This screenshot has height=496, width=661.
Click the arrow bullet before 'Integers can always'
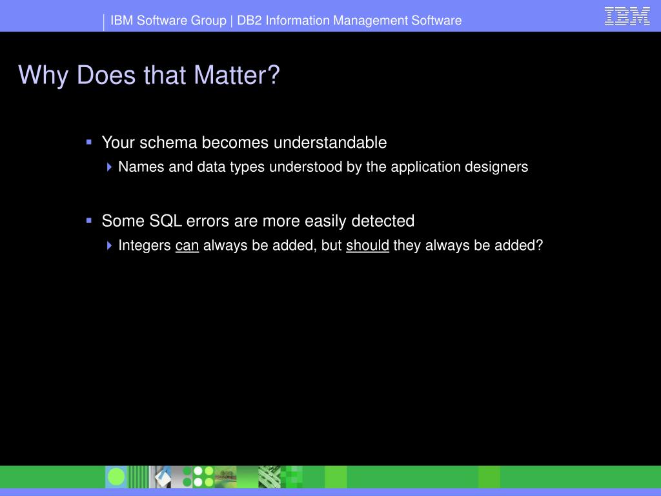109,245
